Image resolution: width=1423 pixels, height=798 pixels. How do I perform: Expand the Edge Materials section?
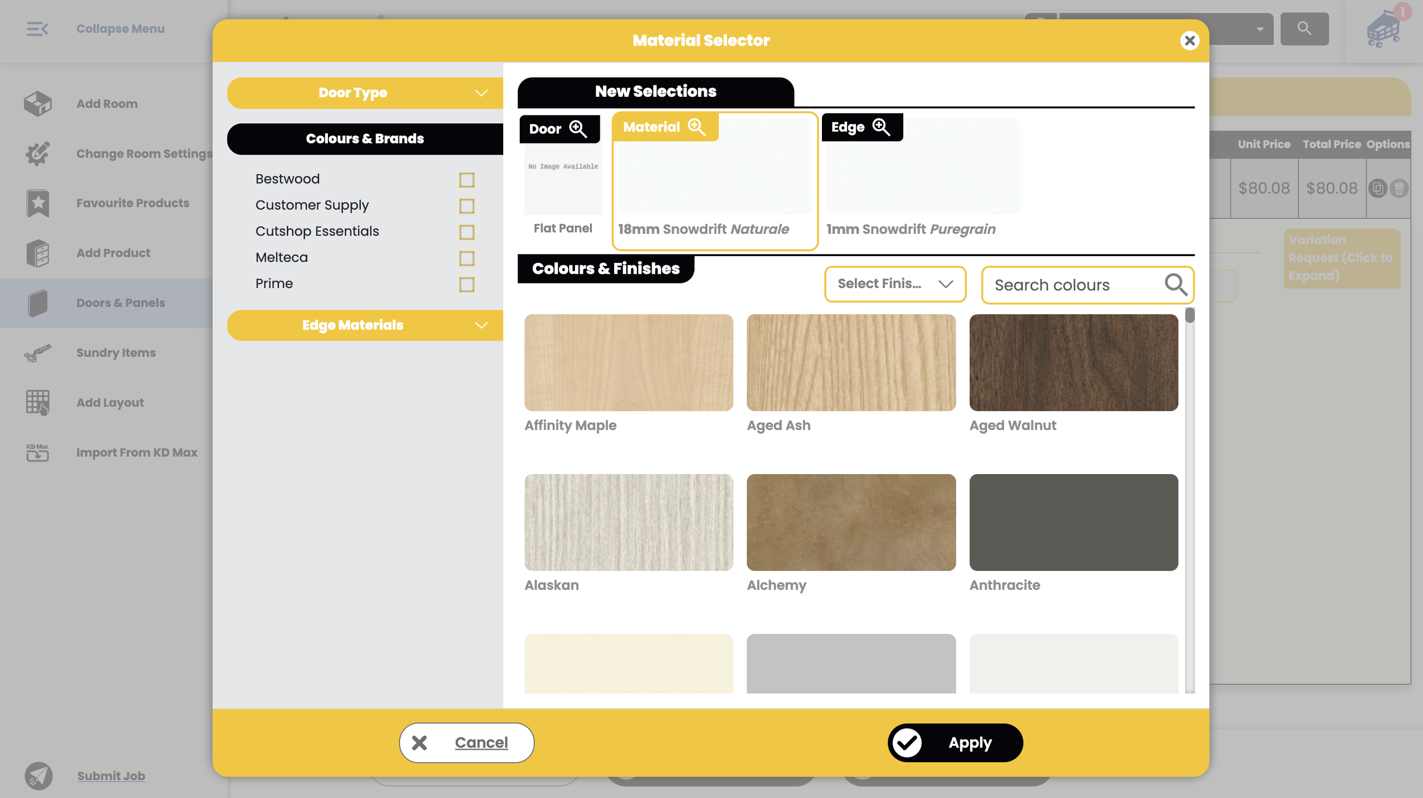pyautogui.click(x=365, y=325)
